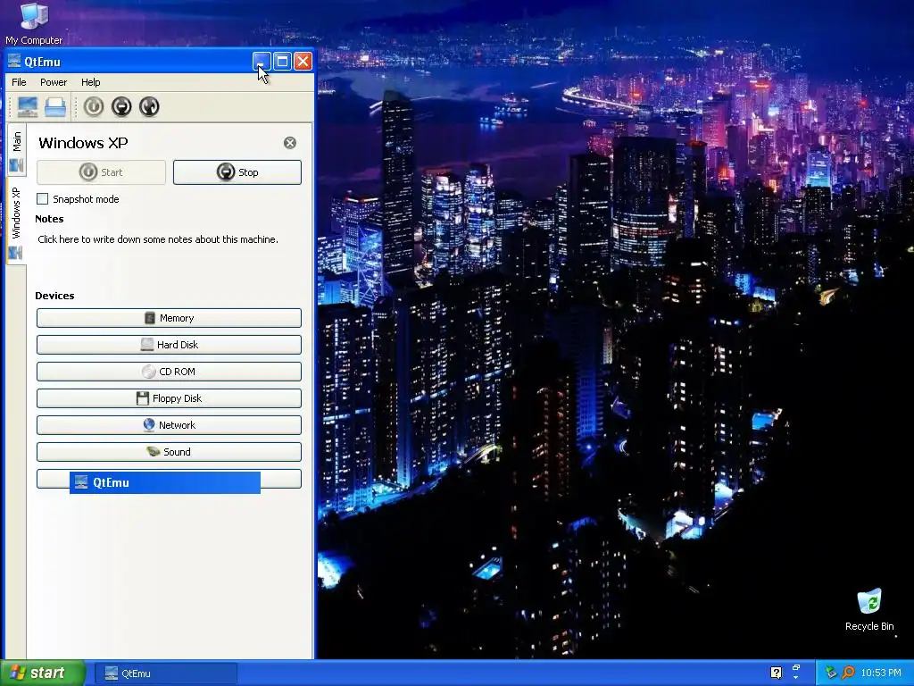Open the Windows start menu
Viewport: 914px width, 686px height.
[43, 673]
